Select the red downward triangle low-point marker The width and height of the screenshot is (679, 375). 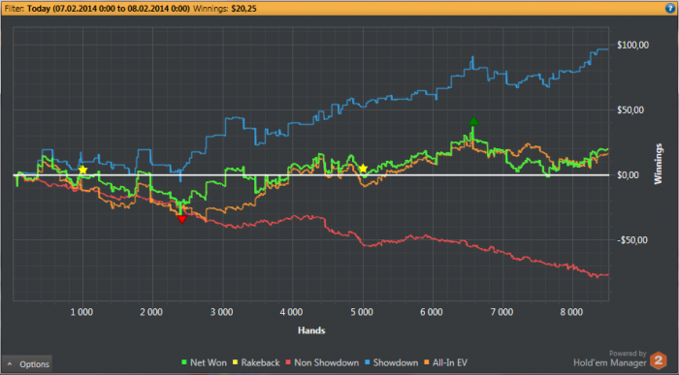tap(182, 219)
